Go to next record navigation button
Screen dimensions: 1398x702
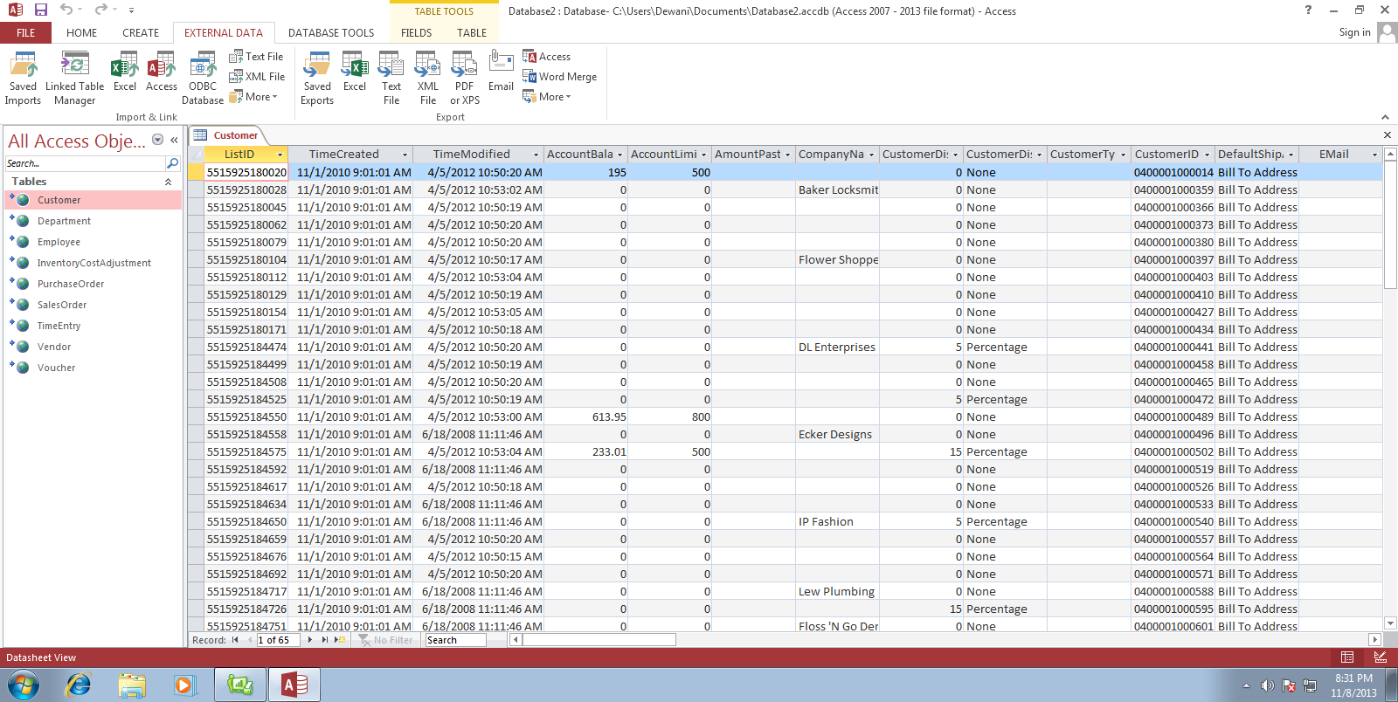(x=309, y=640)
